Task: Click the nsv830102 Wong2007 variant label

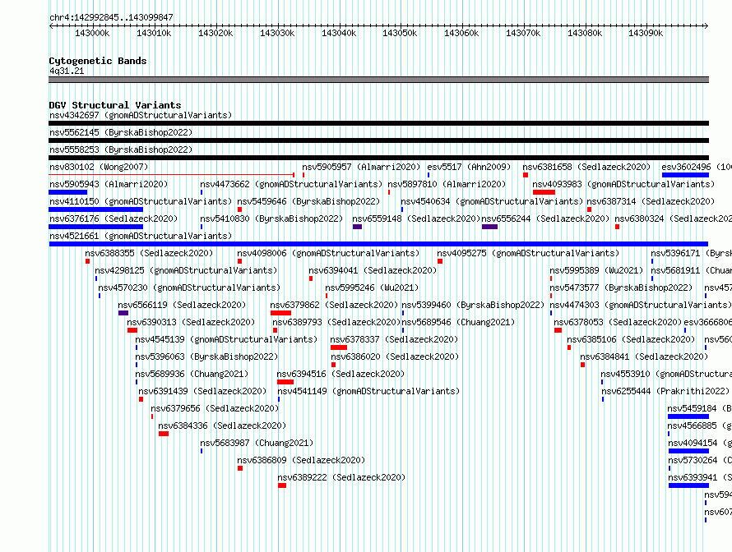Action: point(99,167)
